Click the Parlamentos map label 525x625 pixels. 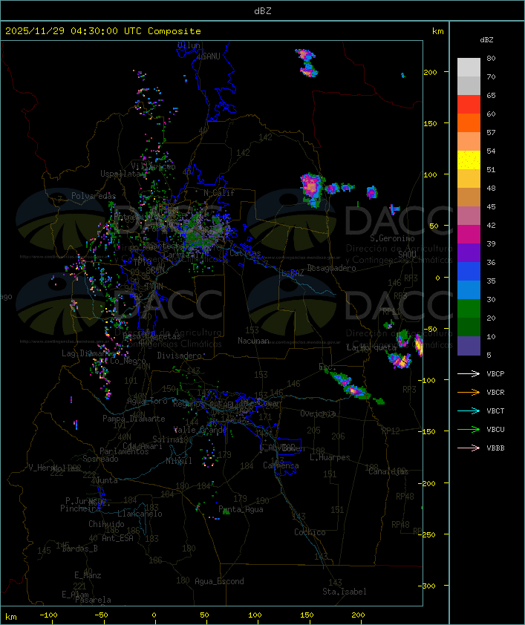point(124,451)
